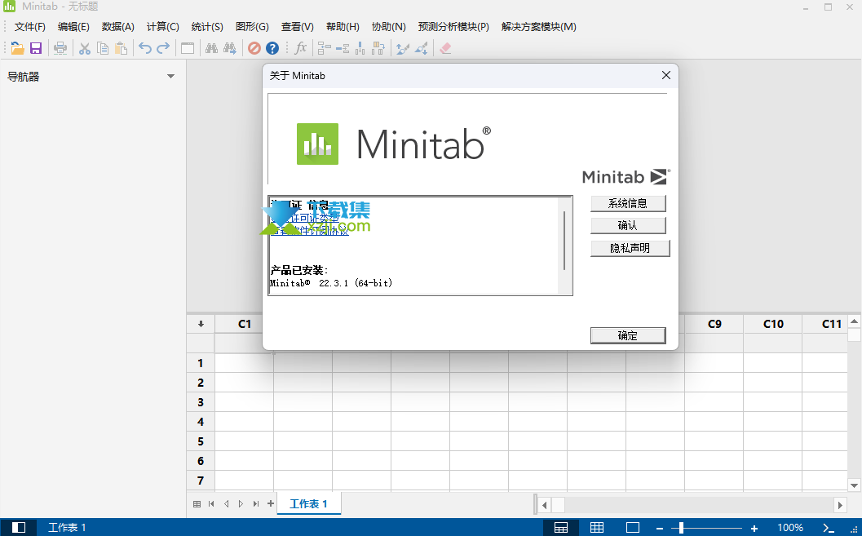The width and height of the screenshot is (862, 536).
Task: Open Help with the blue question mark
Action: click(272, 48)
